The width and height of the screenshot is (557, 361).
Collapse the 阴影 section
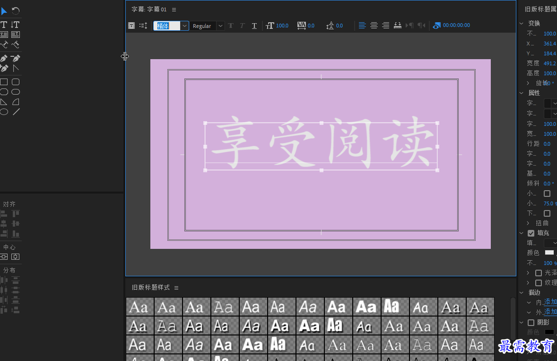[522, 323]
